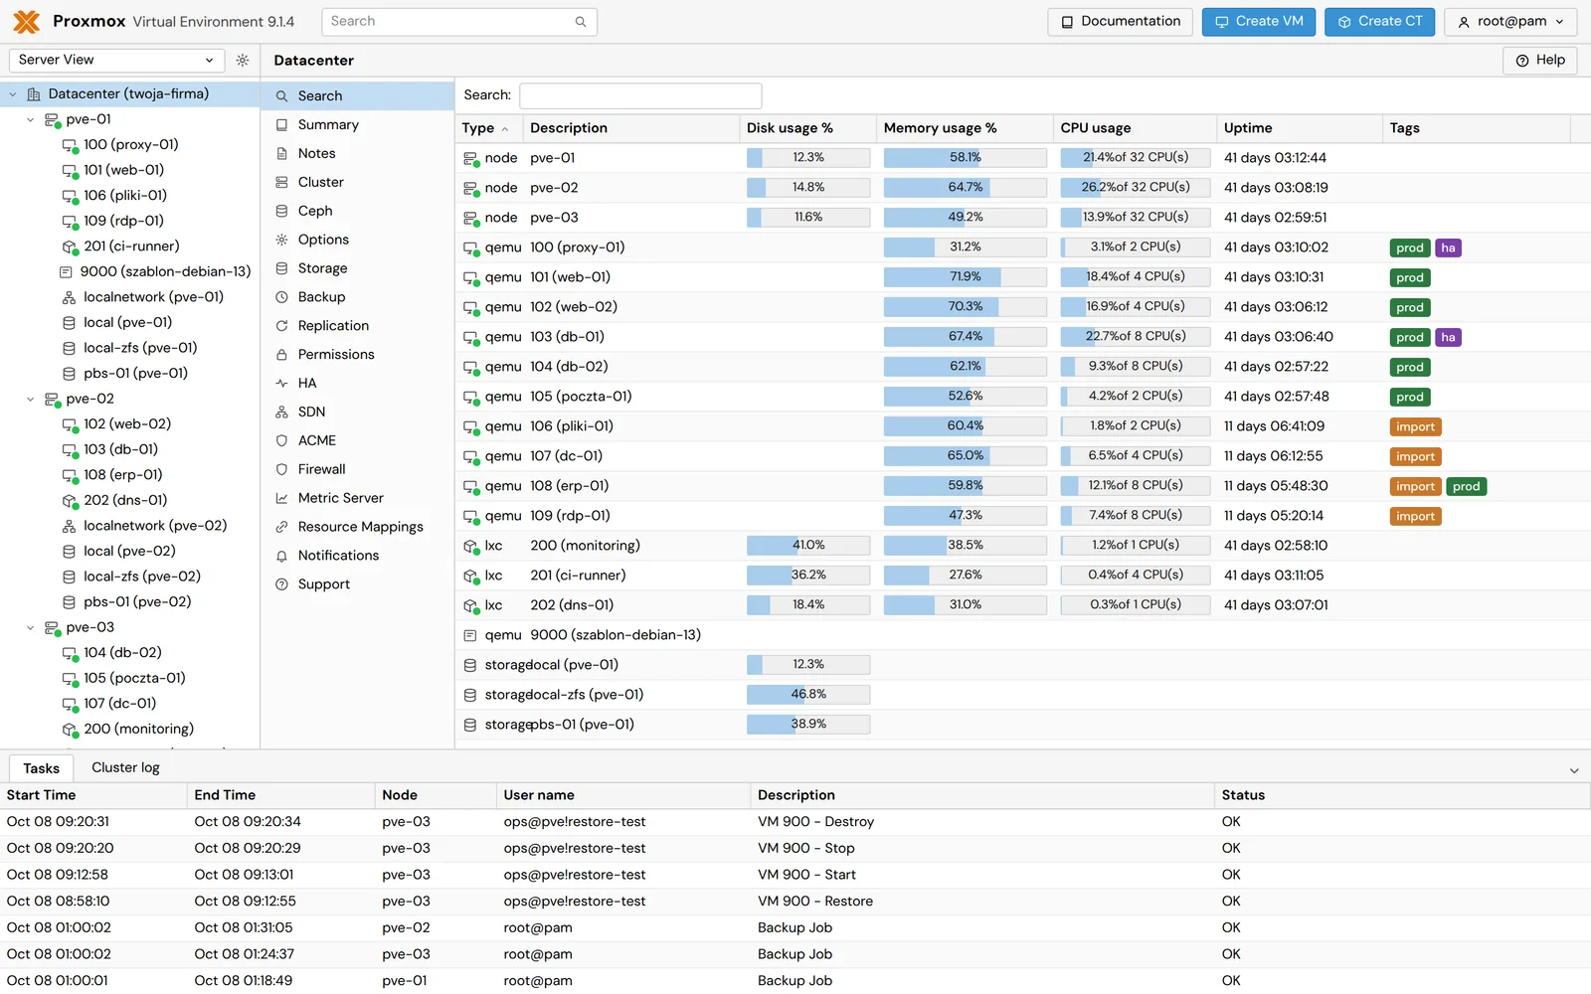
Task: Click the qemu 103 (db-01) VM icon in table
Action: tap(471, 337)
